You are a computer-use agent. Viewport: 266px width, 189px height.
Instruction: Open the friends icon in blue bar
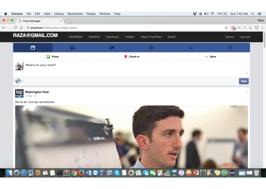[72, 47]
